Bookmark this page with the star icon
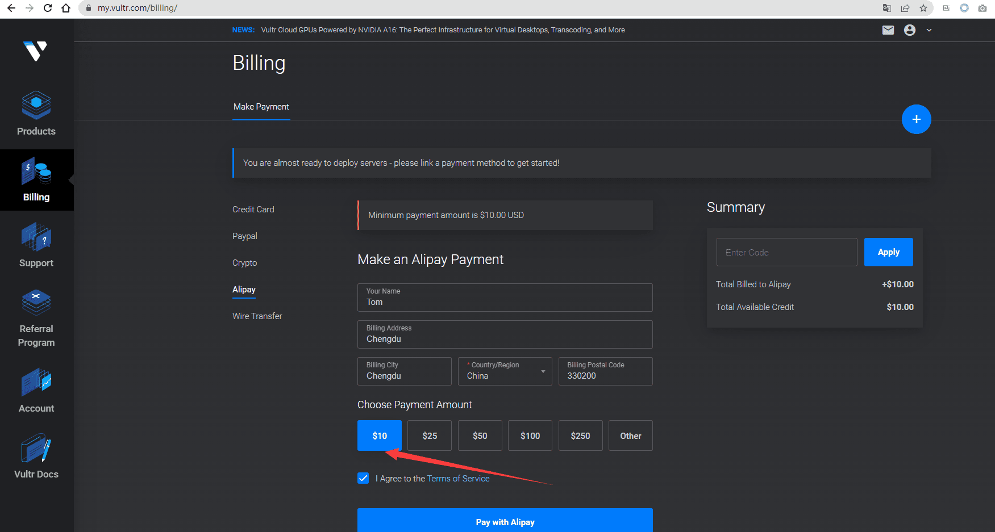995x532 pixels. point(923,8)
